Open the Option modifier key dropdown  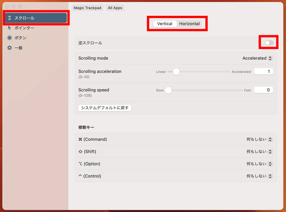pyautogui.click(x=259, y=164)
